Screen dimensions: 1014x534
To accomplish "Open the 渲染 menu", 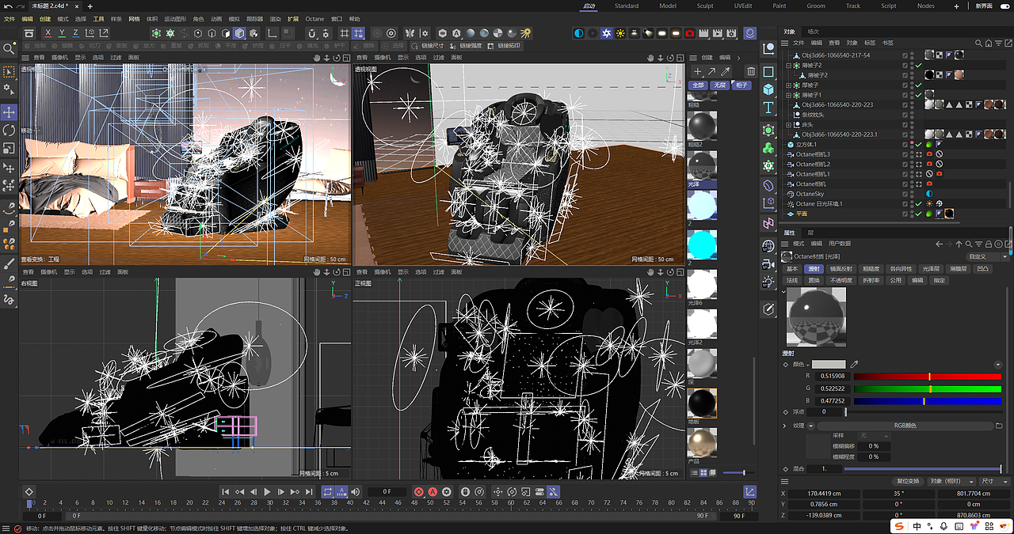I will pos(275,18).
